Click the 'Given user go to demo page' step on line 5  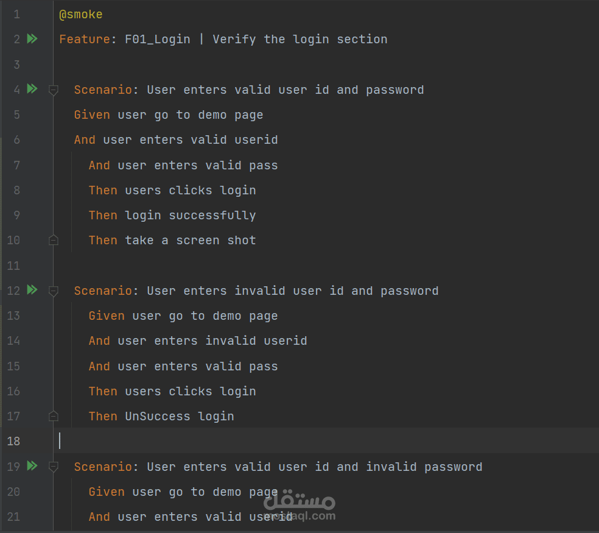[x=169, y=115]
